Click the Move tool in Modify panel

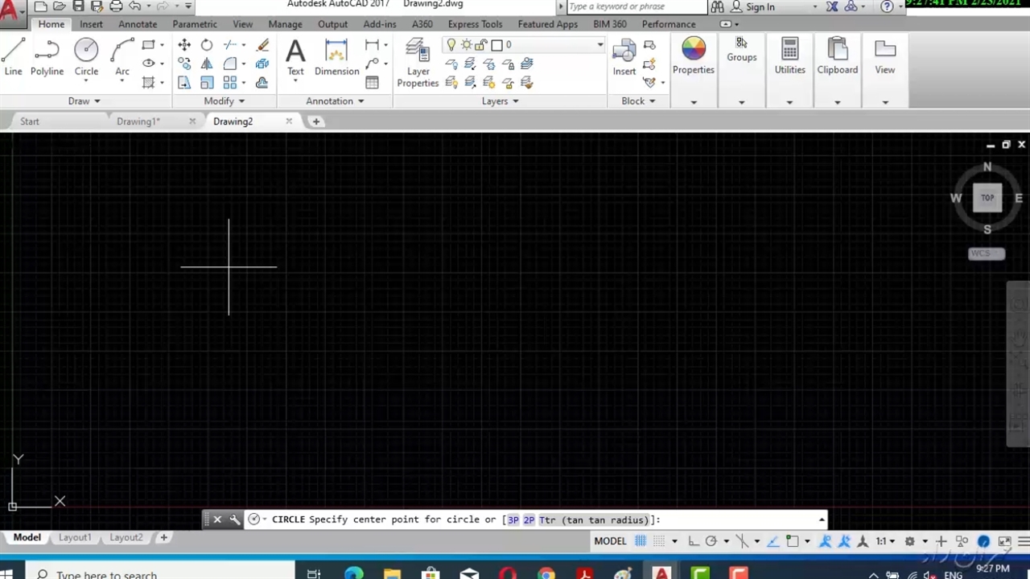point(184,45)
